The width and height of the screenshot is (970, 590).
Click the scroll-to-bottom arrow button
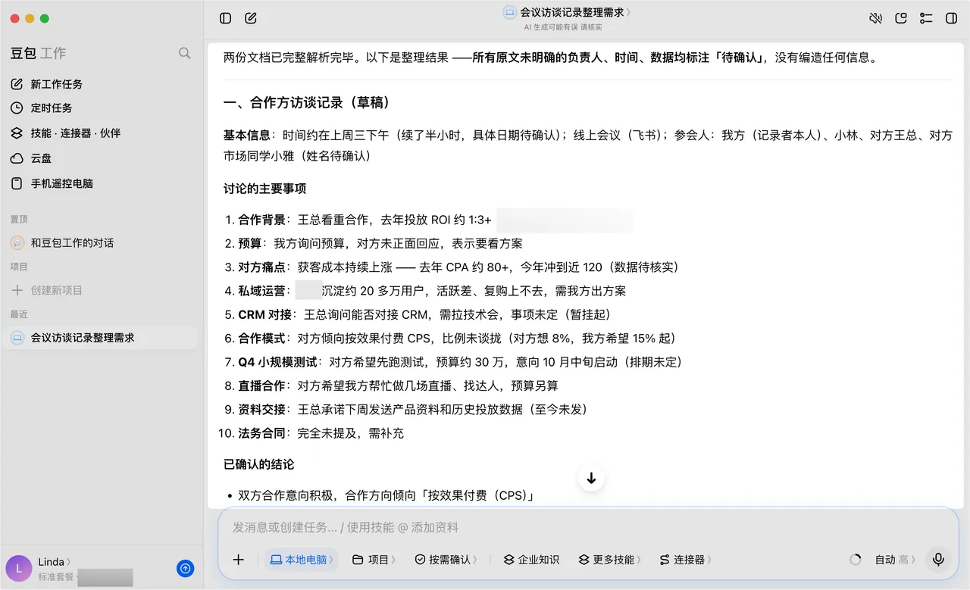pos(591,479)
